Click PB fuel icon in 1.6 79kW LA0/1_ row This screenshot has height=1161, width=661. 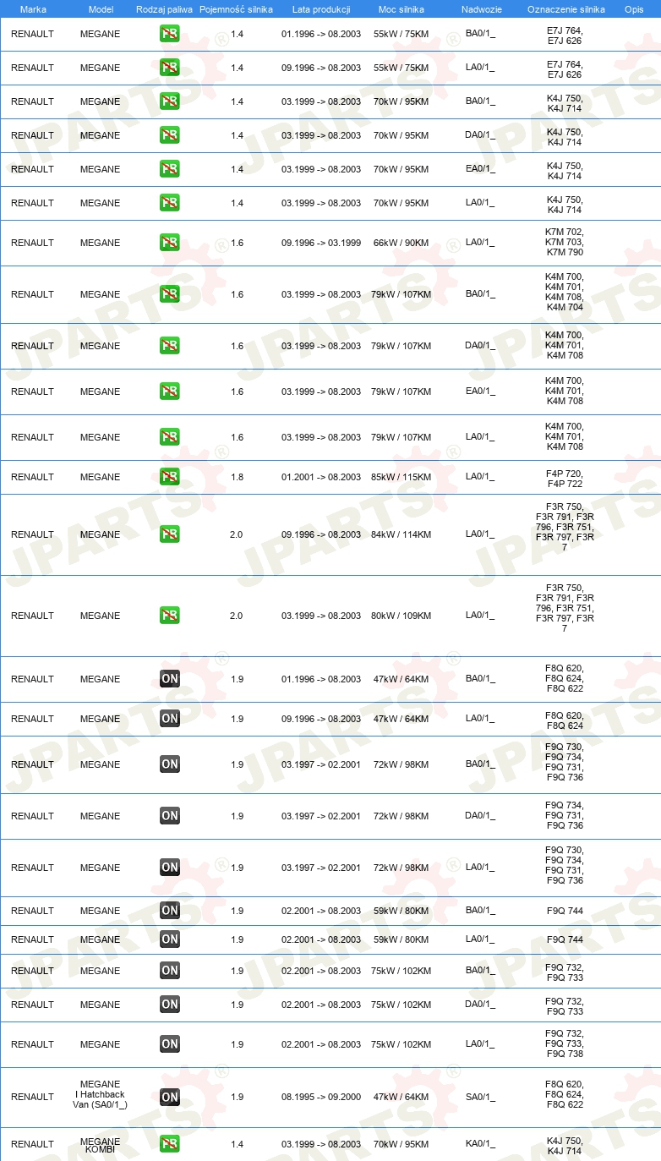coord(170,437)
